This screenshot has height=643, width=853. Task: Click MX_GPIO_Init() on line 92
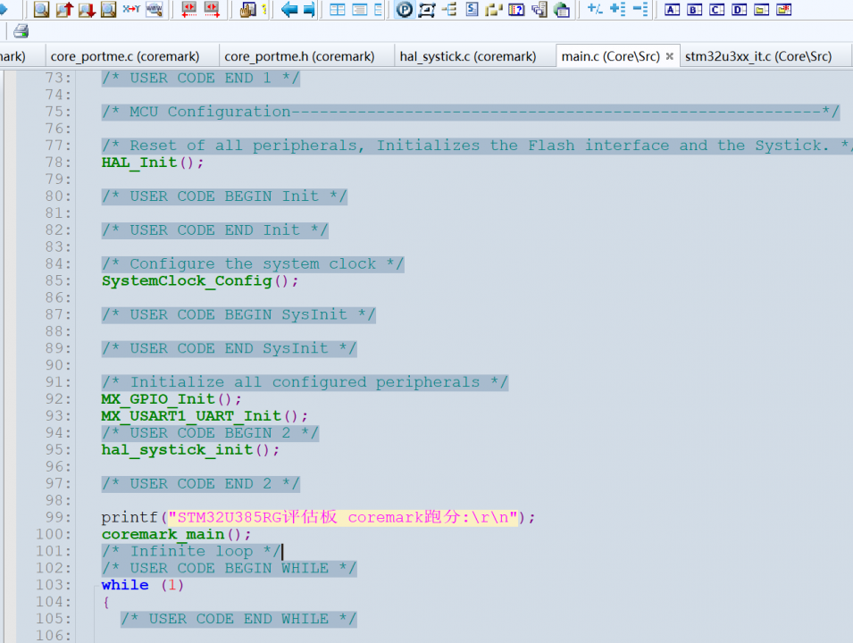click(x=171, y=399)
